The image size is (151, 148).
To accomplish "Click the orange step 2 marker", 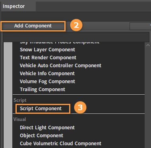I will tap(76, 25).
